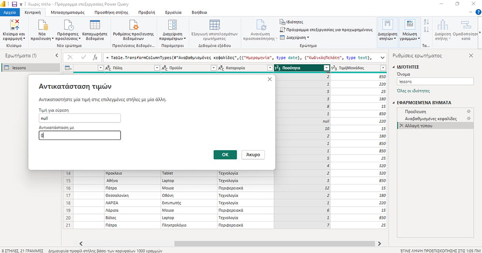Click the horizontal scrollbar thumb

[275, 243]
